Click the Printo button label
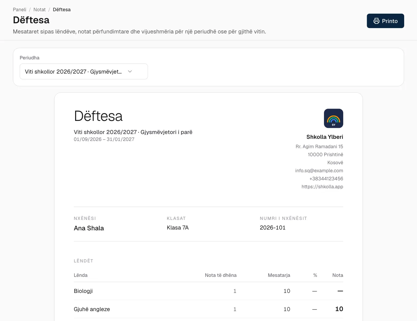This screenshot has width=417, height=321. pos(390,21)
